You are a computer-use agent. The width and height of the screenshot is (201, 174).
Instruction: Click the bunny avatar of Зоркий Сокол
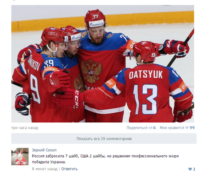pyautogui.click(x=20, y=157)
